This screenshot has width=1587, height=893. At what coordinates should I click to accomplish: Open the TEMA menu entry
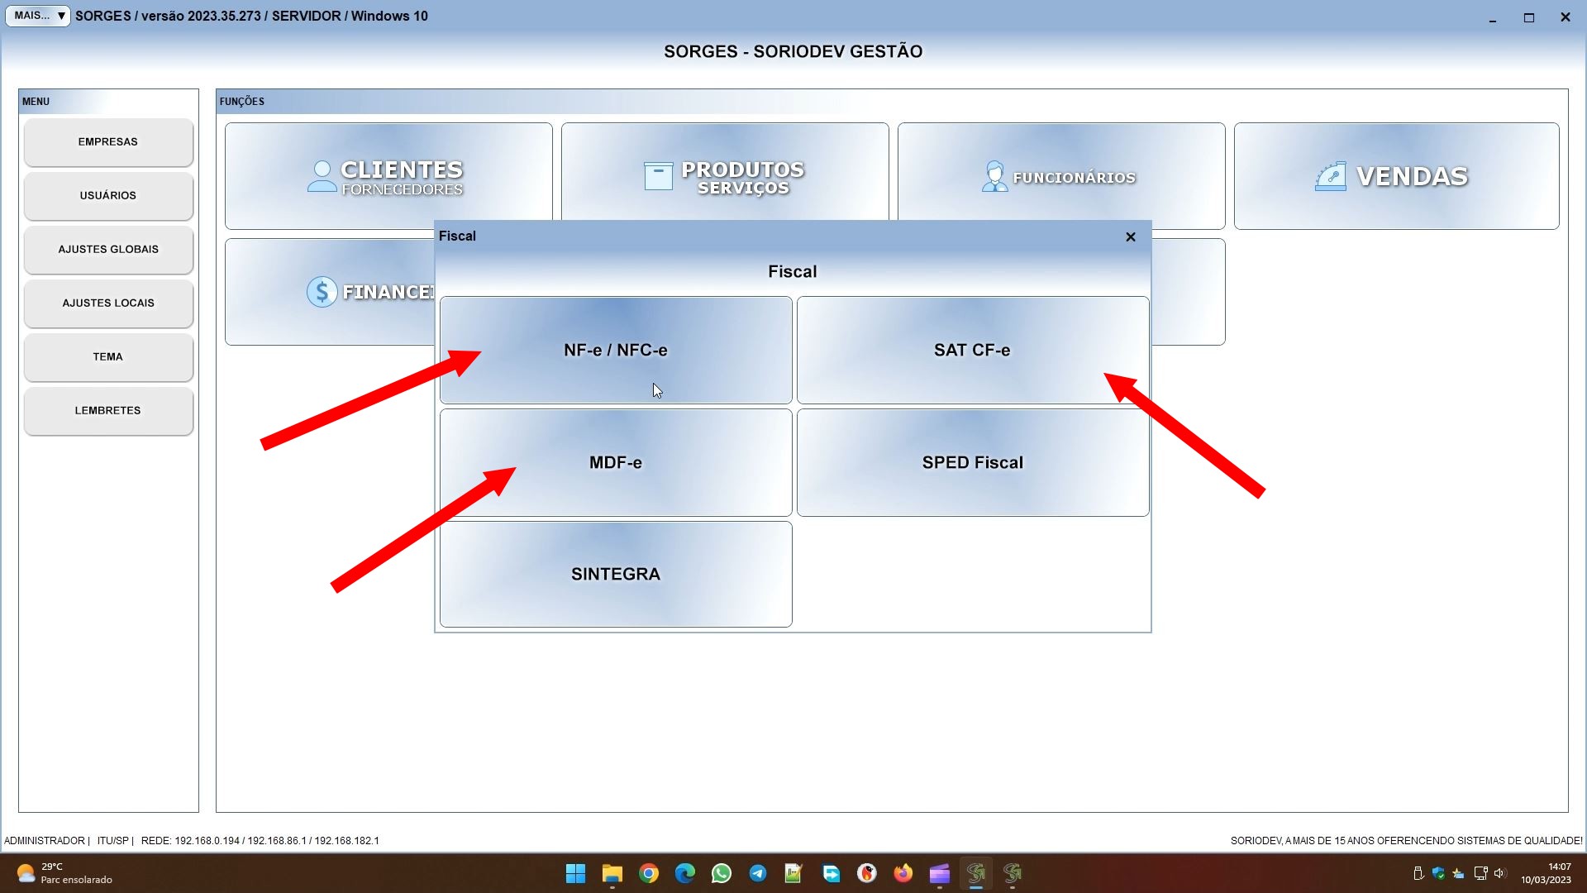(108, 357)
